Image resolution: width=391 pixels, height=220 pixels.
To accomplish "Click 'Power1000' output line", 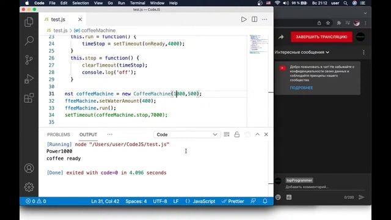I will 59,151.
